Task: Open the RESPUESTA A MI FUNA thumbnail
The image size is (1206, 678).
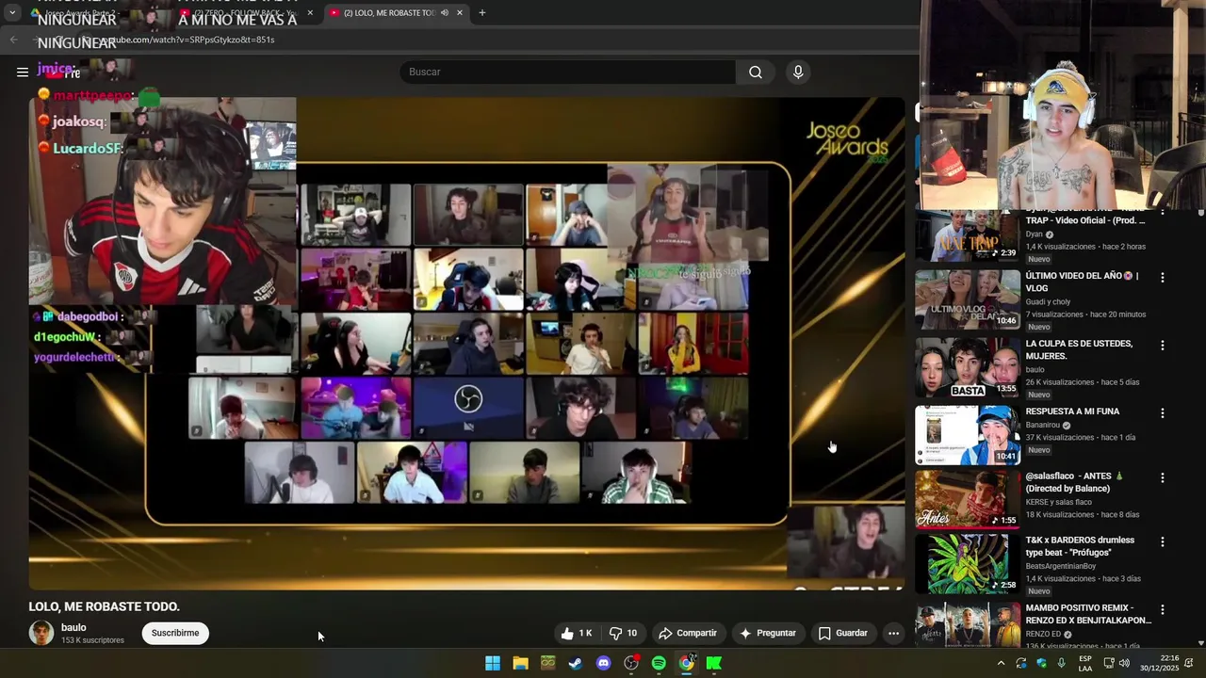Action: 968,435
